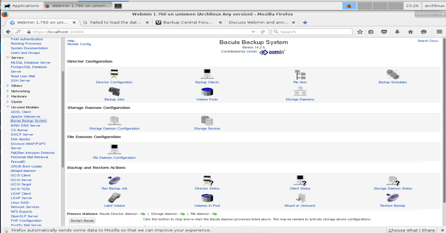The image size is (446, 233).
Task: Switch to the Failed to load tab
Action: 116,22
